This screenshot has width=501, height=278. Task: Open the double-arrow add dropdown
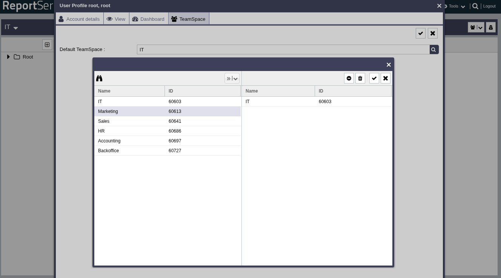point(232,78)
